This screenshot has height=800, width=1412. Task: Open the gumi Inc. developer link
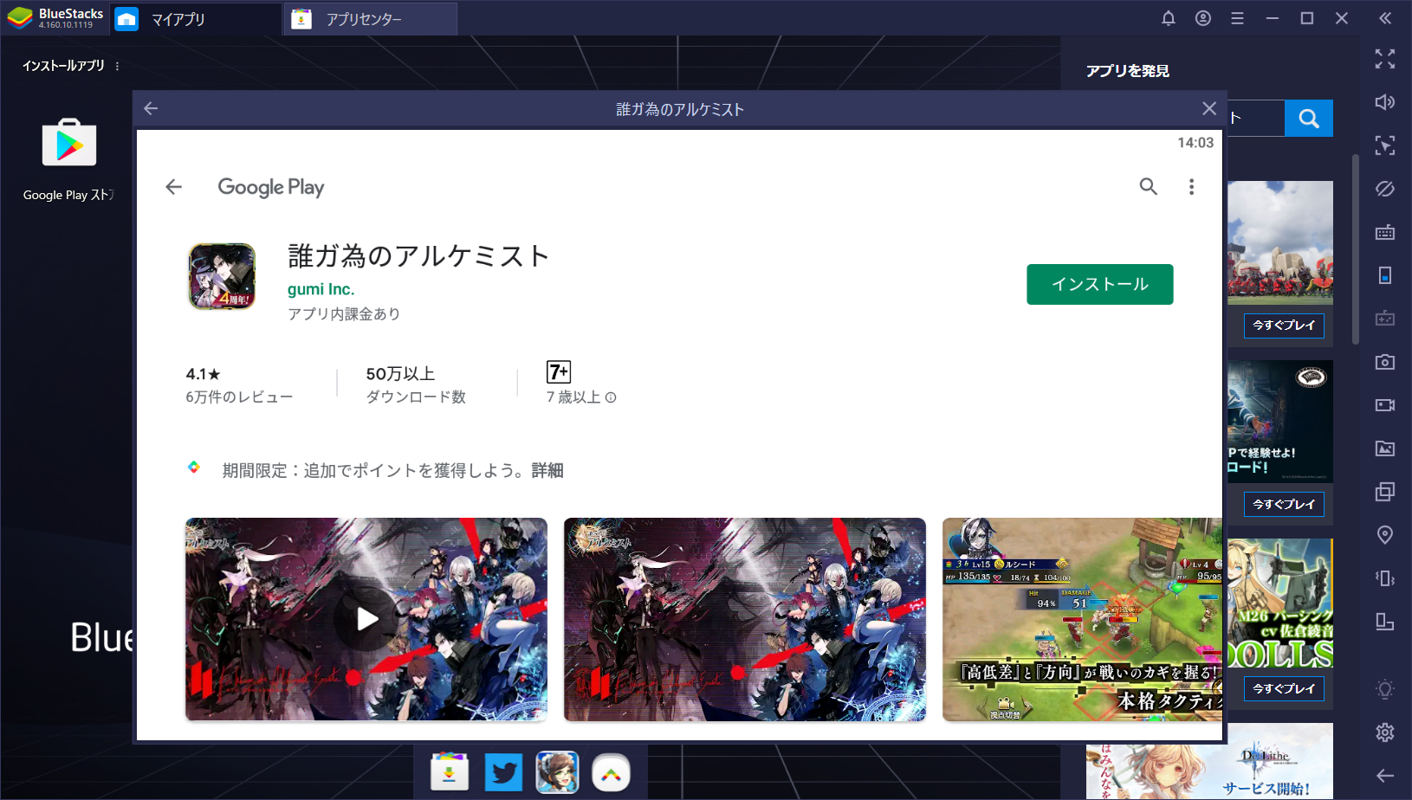pyautogui.click(x=321, y=289)
